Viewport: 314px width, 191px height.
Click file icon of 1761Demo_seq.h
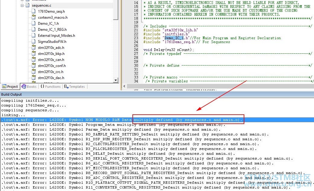34,11
